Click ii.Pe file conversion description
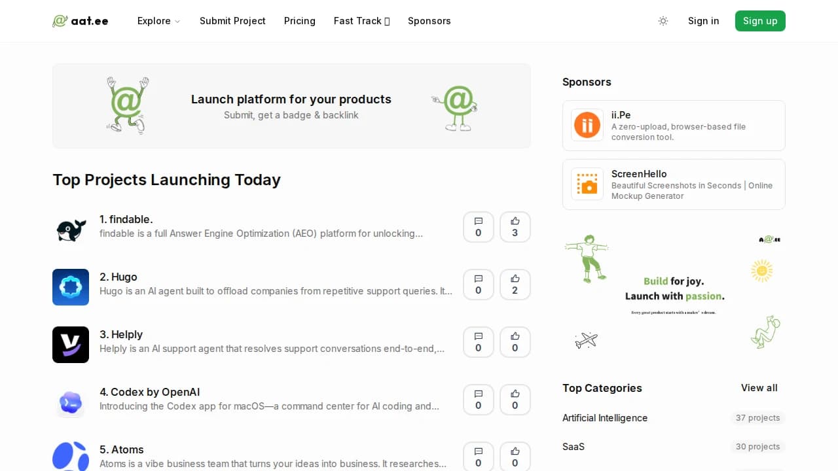838x471 pixels. pos(678,132)
